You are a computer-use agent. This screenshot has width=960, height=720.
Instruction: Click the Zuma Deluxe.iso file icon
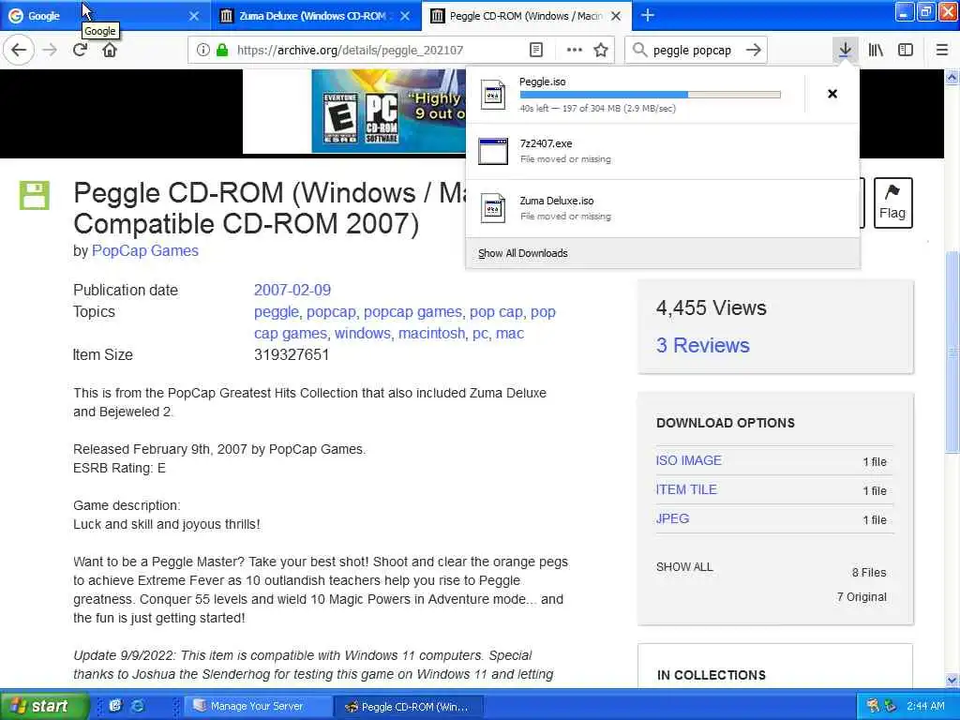coord(493,208)
